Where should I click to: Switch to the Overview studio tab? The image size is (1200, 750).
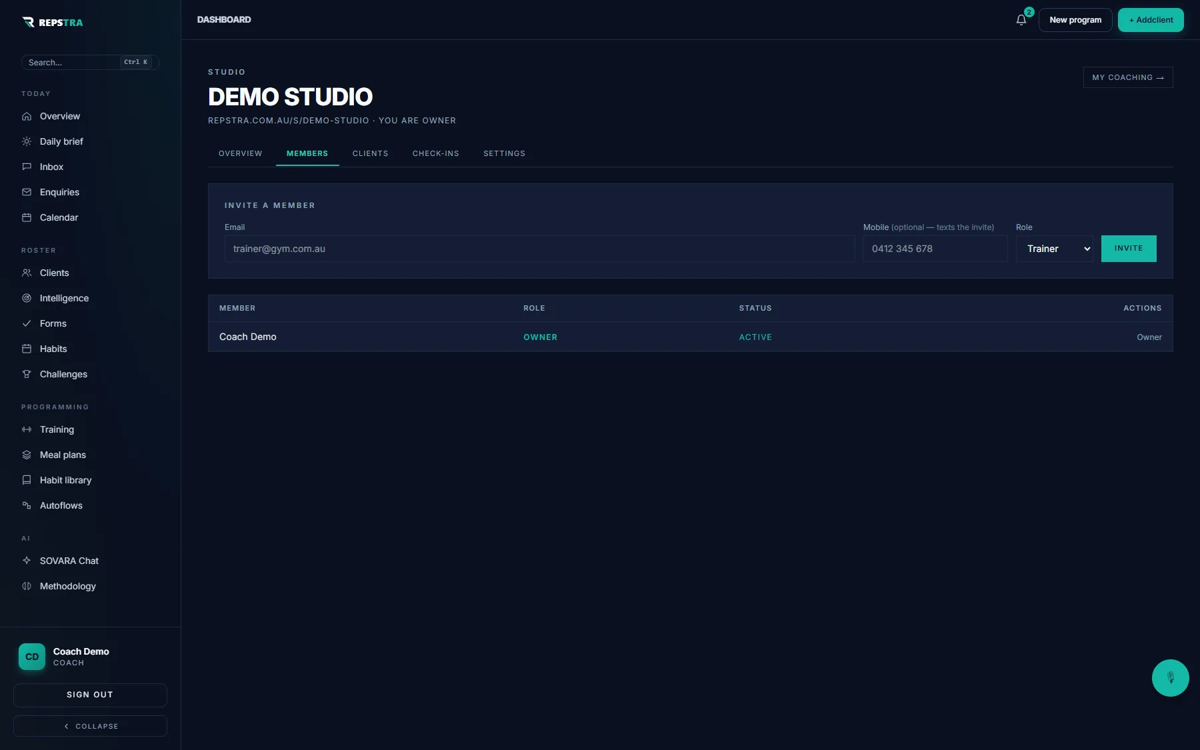tap(241, 153)
